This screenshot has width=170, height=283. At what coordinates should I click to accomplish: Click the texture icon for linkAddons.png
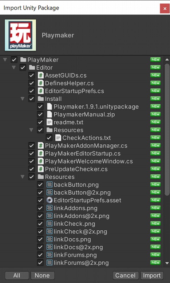coord(49,208)
